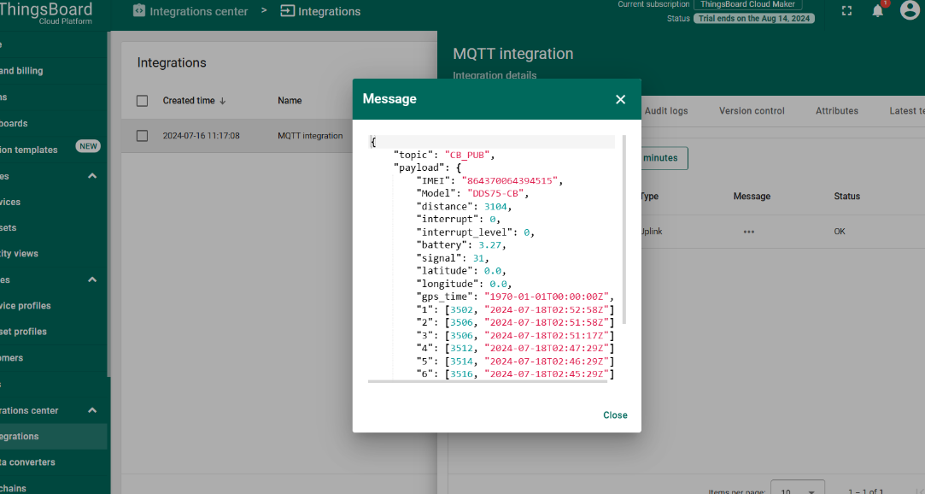Image resolution: width=925 pixels, height=494 pixels.
Task: Open Dashboards in the sidebar
Action: 54,123
